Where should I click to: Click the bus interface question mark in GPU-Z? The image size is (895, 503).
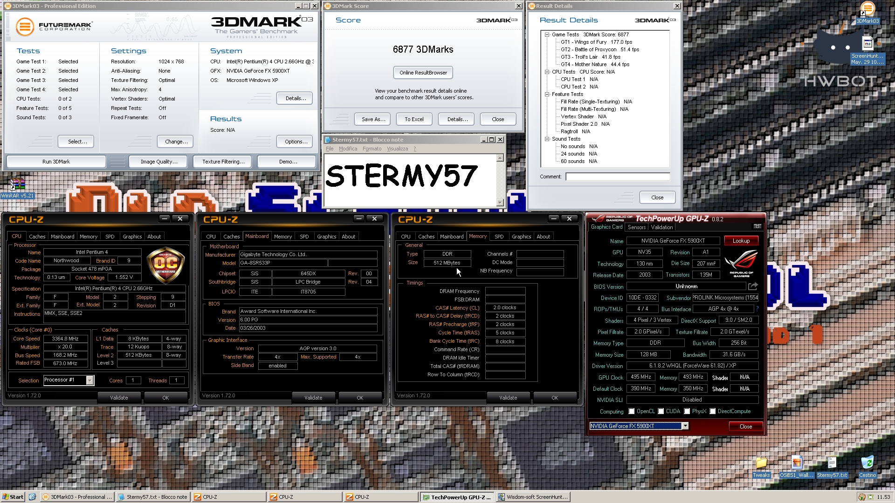click(x=757, y=309)
